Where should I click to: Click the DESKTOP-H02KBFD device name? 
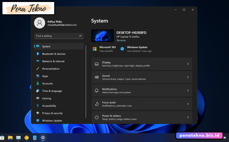pos(131,33)
